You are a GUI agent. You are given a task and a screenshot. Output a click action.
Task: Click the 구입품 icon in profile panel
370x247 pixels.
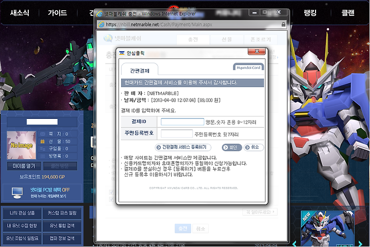[x=43, y=149]
